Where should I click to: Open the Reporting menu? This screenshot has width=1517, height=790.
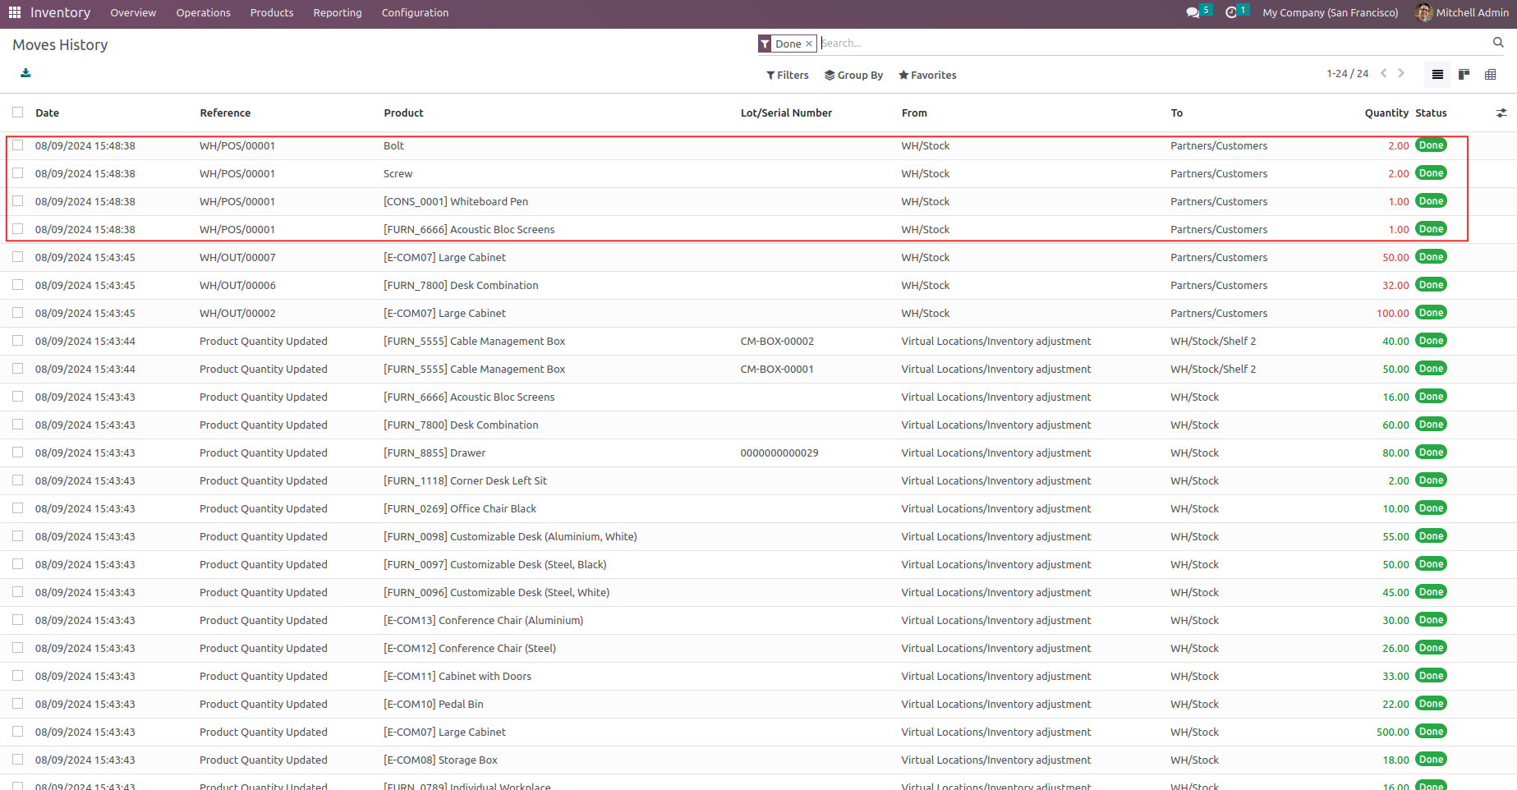pyautogui.click(x=337, y=13)
